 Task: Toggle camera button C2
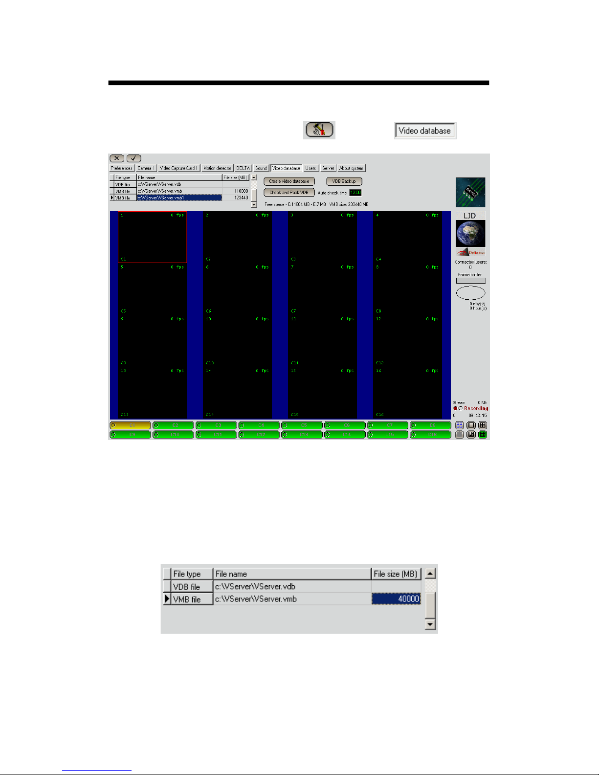[x=173, y=425]
